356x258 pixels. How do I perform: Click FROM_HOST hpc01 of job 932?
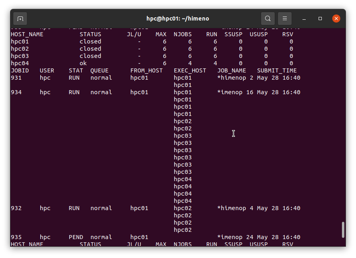(139, 208)
